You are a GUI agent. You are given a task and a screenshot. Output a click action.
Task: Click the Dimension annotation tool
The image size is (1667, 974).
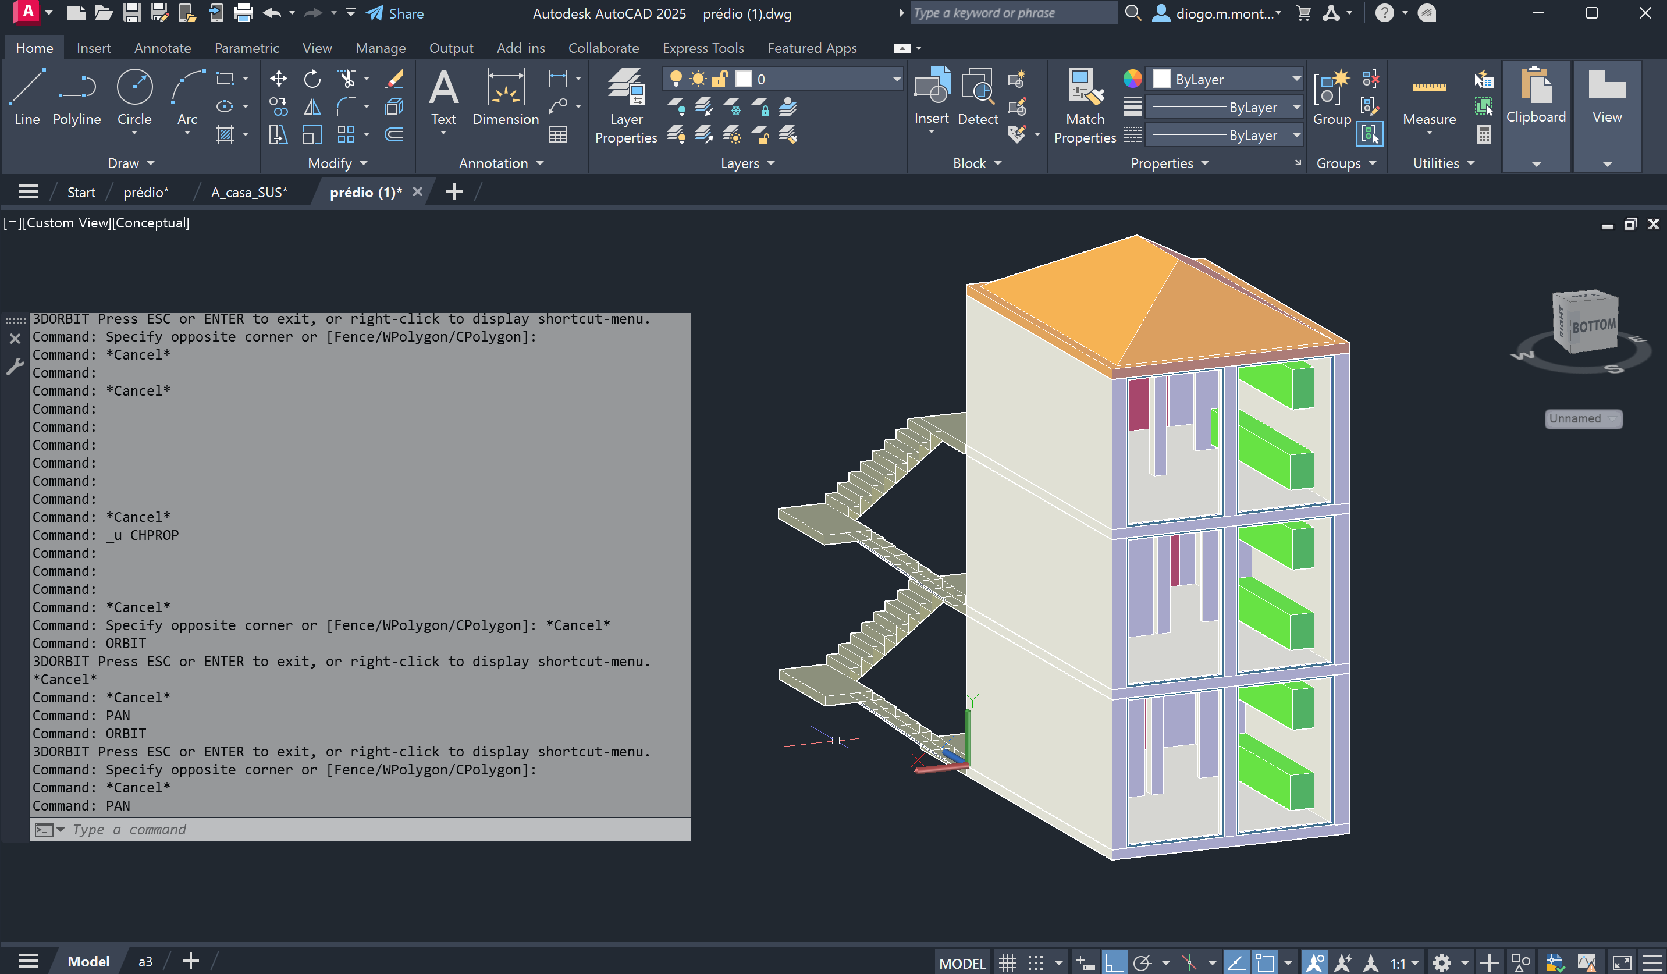pyautogui.click(x=506, y=97)
